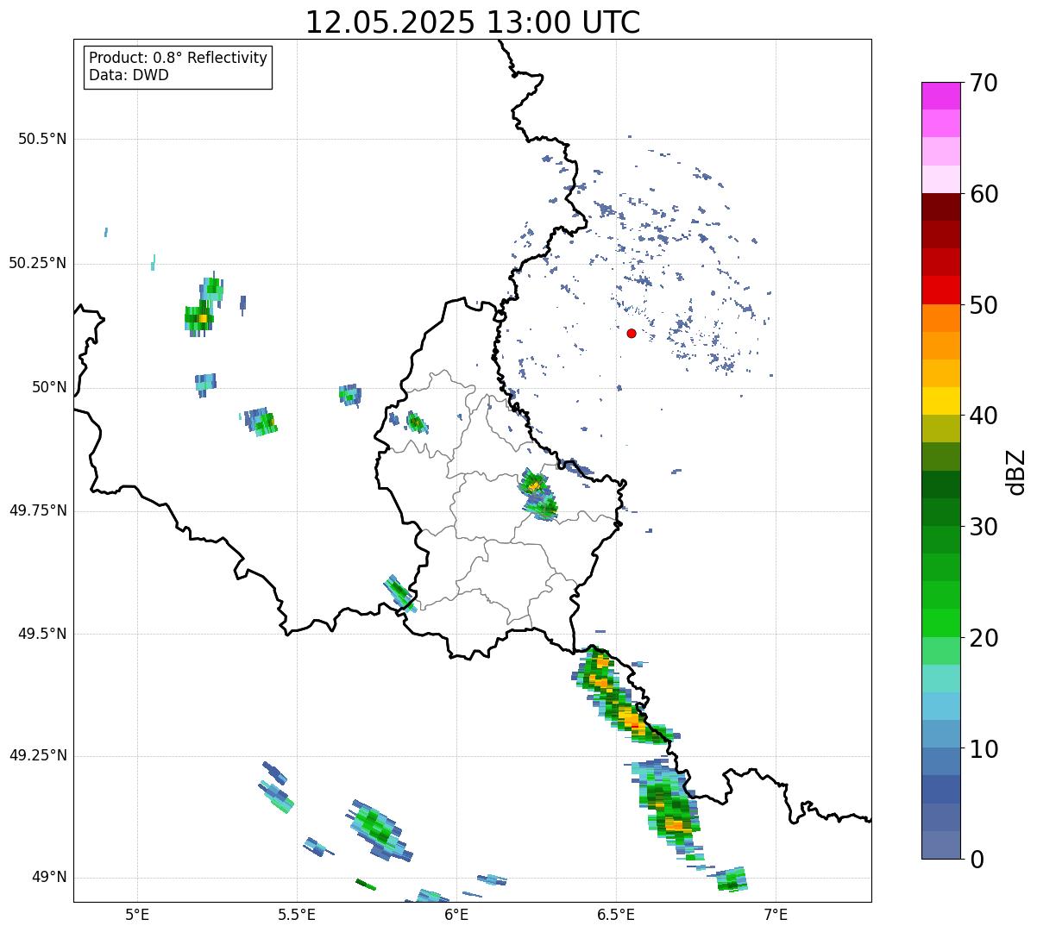This screenshot has width=1037, height=932.
Task: Click the '49.5°N' latitude label
Action: [41, 634]
